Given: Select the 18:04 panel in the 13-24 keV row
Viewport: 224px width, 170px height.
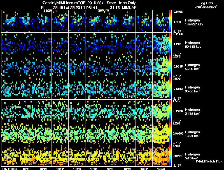Looking at the screenshot, I should pyautogui.click(x=10, y=133).
